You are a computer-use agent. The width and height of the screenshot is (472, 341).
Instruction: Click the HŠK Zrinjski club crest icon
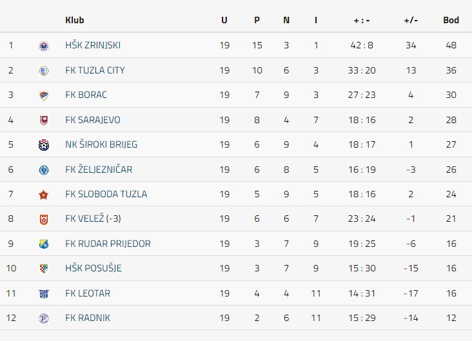click(x=43, y=46)
